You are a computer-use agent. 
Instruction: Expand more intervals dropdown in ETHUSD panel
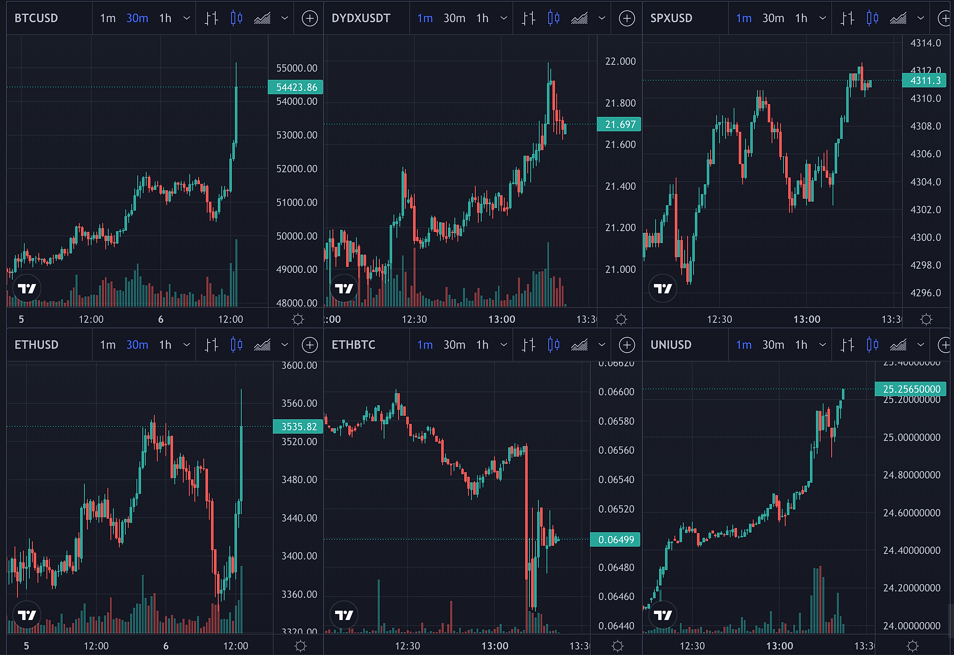click(187, 345)
